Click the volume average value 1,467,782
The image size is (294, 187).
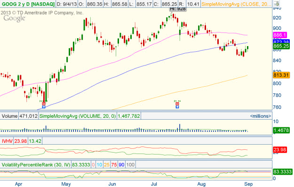128,116
